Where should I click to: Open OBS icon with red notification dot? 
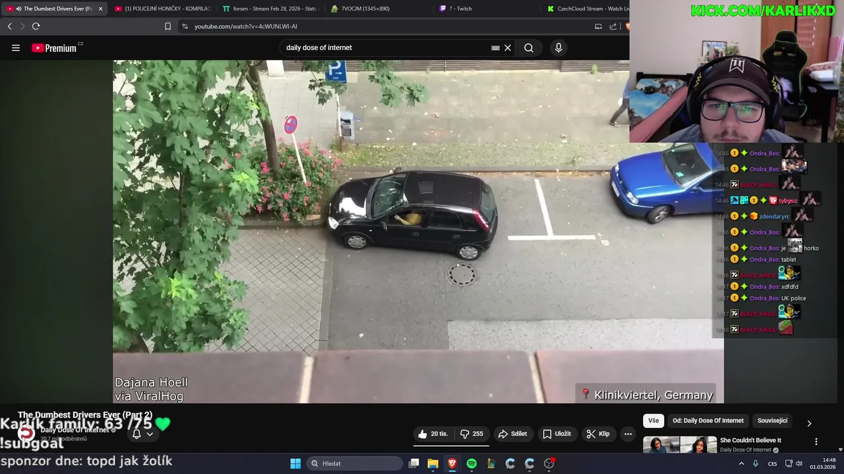coord(549,463)
